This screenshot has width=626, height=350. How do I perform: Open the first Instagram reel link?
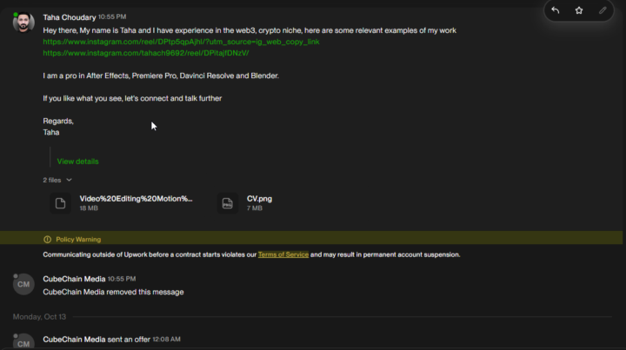(181, 42)
